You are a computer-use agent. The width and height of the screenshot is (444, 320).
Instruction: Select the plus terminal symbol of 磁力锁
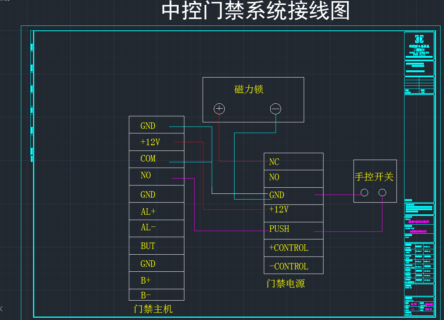219,109
